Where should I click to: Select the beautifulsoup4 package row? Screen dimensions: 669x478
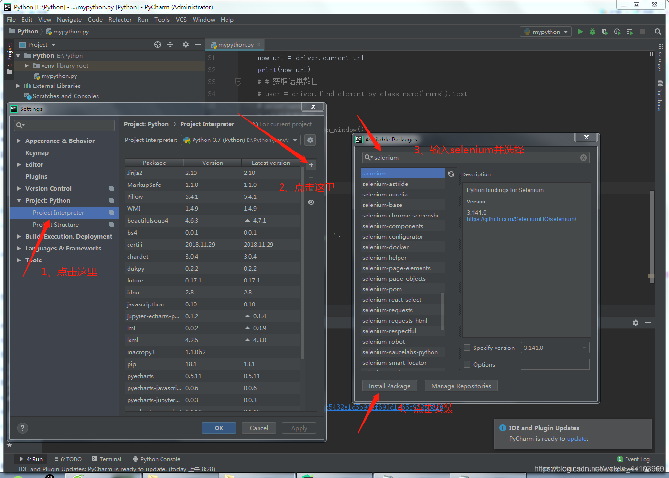[213, 221]
